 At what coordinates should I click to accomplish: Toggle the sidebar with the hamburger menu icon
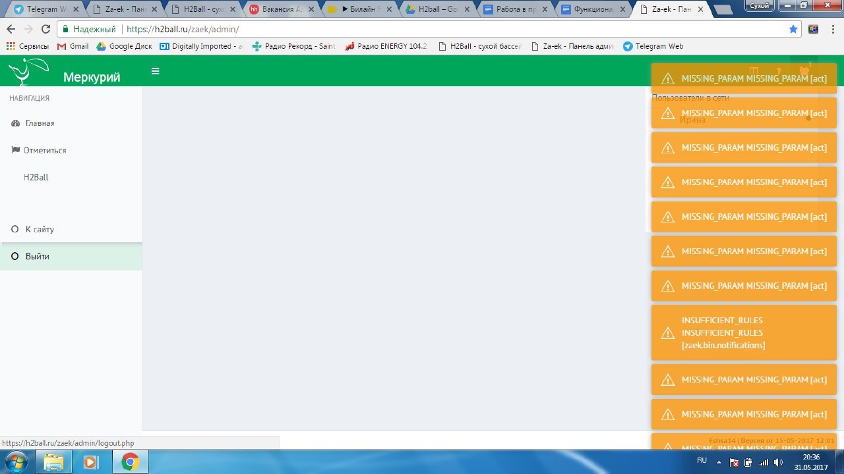point(155,71)
